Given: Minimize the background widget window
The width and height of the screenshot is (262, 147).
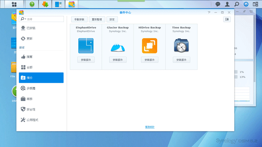Looking at the screenshot, I should tap(237, 12).
